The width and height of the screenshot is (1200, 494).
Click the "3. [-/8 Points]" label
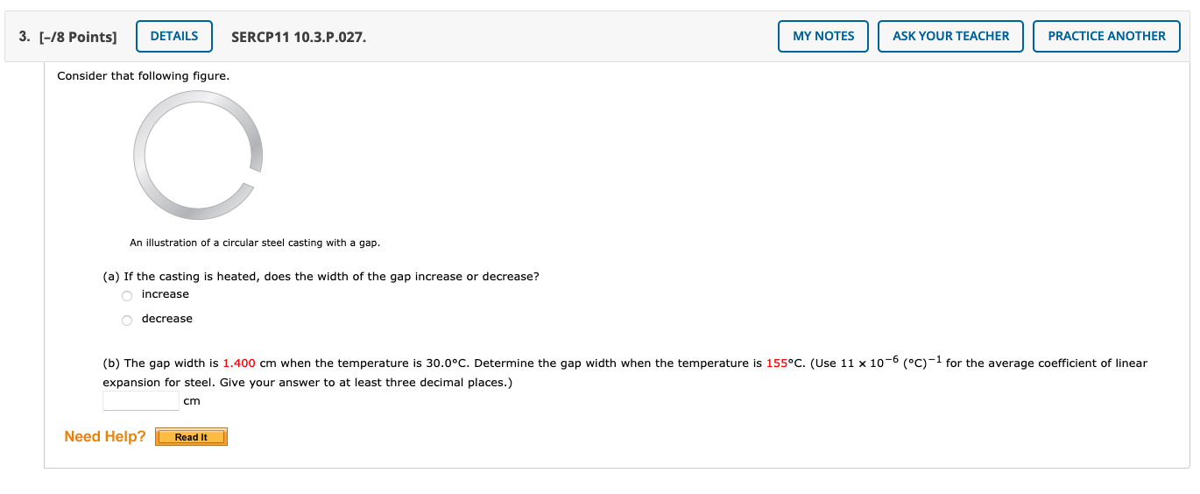tap(67, 37)
